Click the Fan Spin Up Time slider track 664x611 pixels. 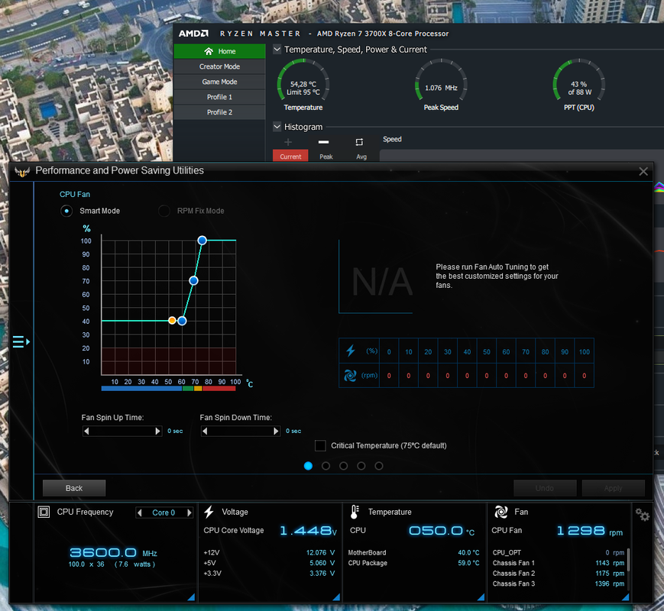[x=122, y=431]
